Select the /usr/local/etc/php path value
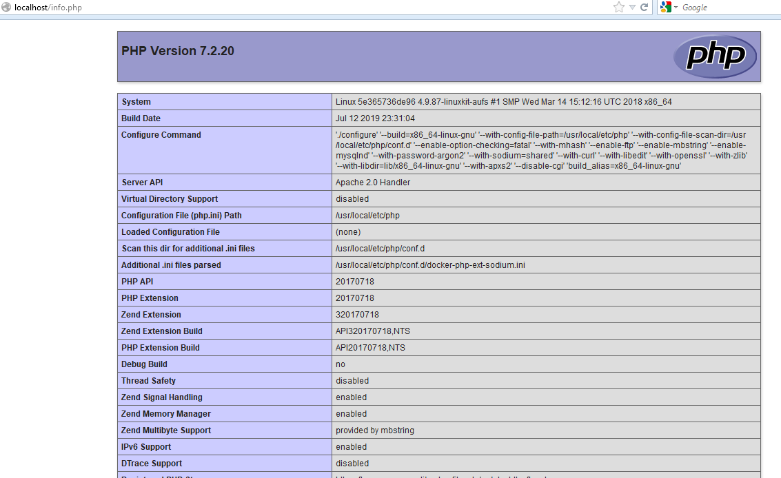Screen dimensions: 781x478 [367, 215]
